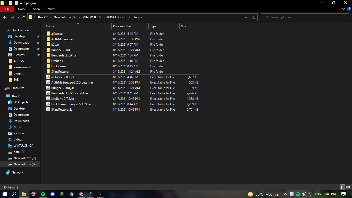352x198 pixels.
Task: Open the Google Chrome taskbar icon
Action: click(x=72, y=194)
